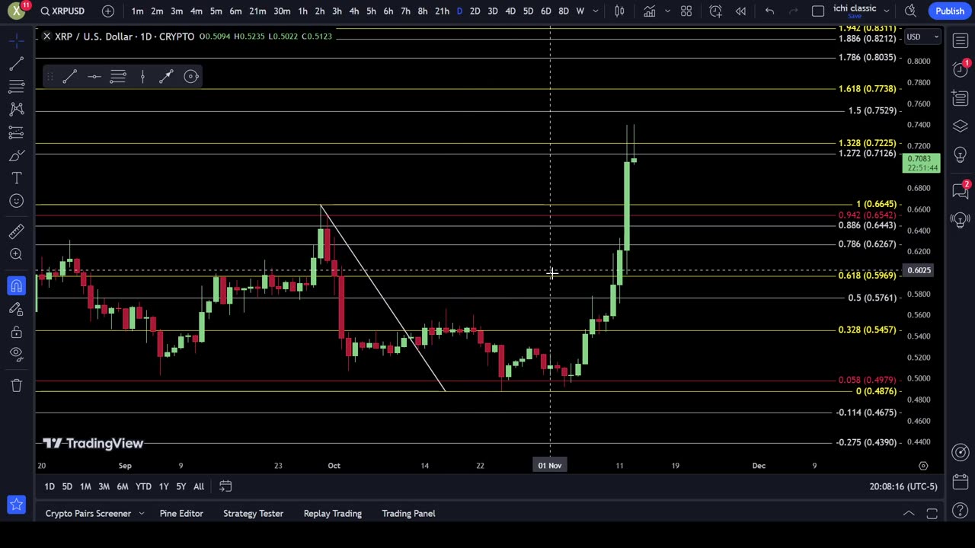
Task: Select the D daily timeframe
Action: pyautogui.click(x=459, y=11)
